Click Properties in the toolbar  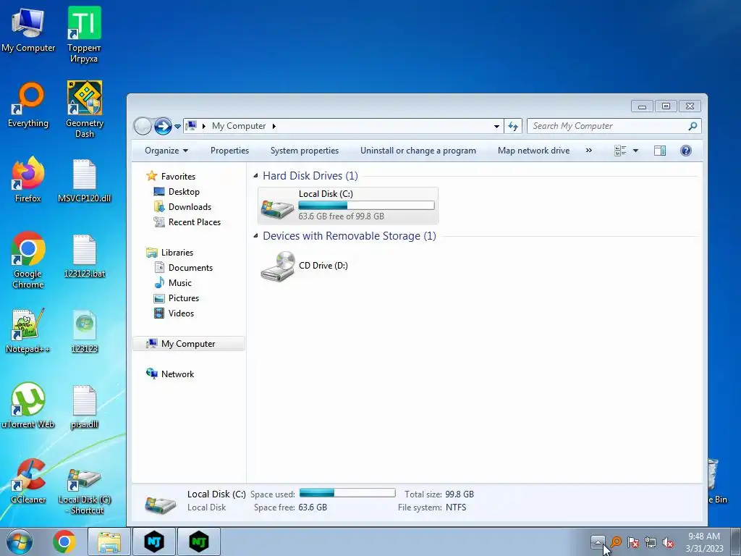[x=229, y=151]
